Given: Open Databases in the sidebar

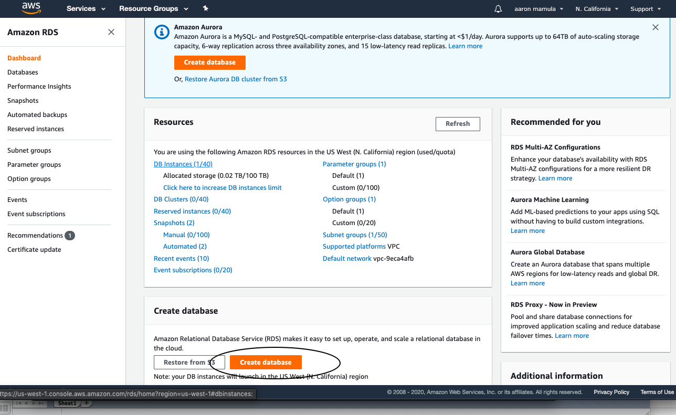Looking at the screenshot, I should pos(23,72).
